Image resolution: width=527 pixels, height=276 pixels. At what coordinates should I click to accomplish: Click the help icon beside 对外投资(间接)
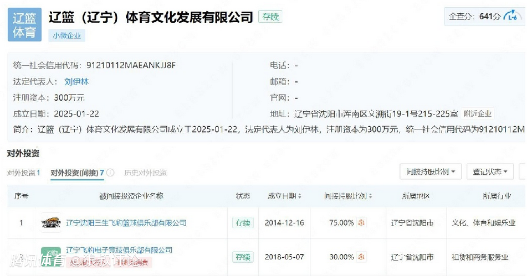pyautogui.click(x=110, y=173)
